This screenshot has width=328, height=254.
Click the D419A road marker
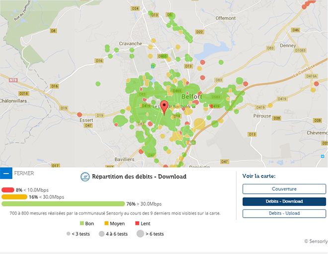[312, 76]
